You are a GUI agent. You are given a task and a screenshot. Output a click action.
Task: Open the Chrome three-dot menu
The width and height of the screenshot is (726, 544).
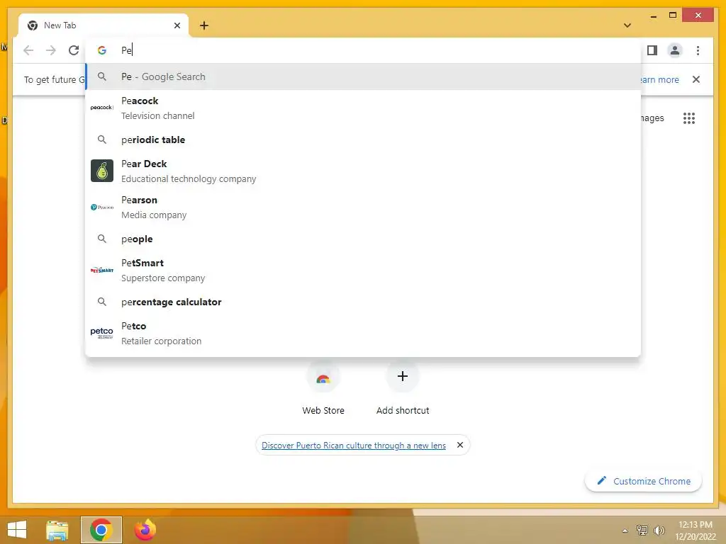coord(698,50)
